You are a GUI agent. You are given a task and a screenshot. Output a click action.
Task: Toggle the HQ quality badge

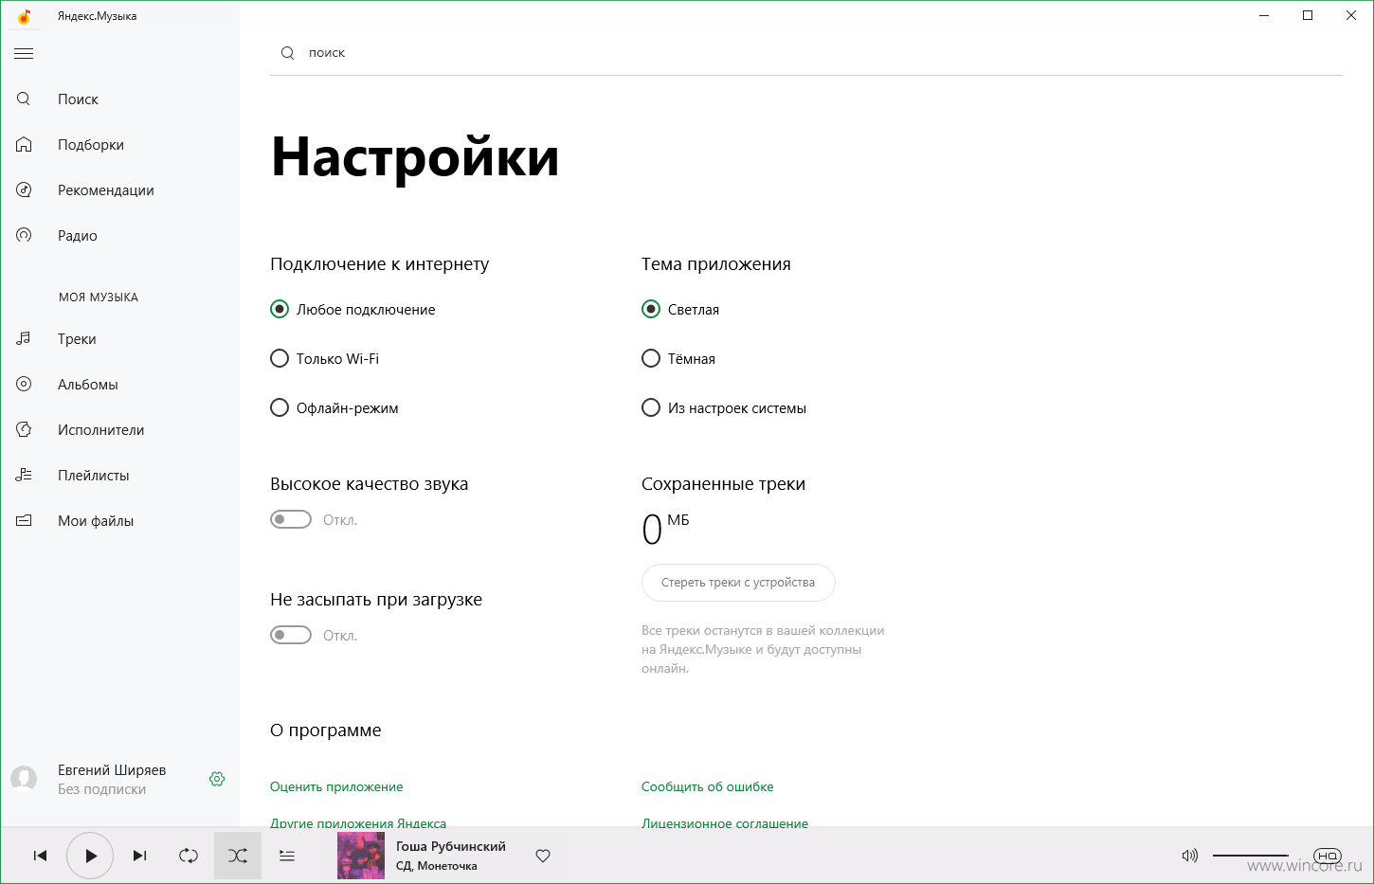tap(1328, 856)
